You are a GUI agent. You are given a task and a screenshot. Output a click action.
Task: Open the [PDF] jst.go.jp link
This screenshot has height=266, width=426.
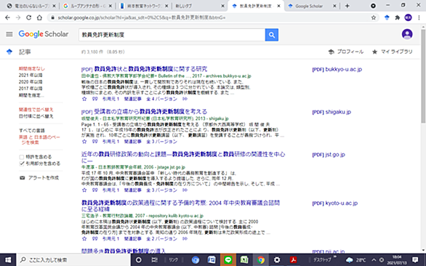coord(329,155)
